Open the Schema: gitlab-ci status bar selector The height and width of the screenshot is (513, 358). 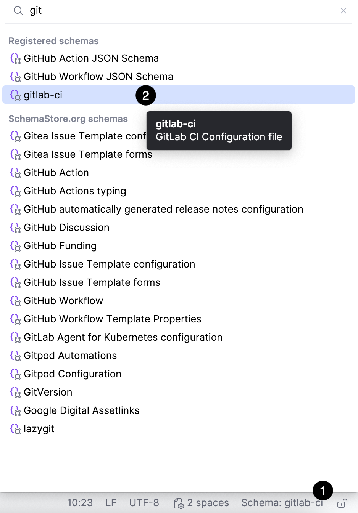click(282, 503)
